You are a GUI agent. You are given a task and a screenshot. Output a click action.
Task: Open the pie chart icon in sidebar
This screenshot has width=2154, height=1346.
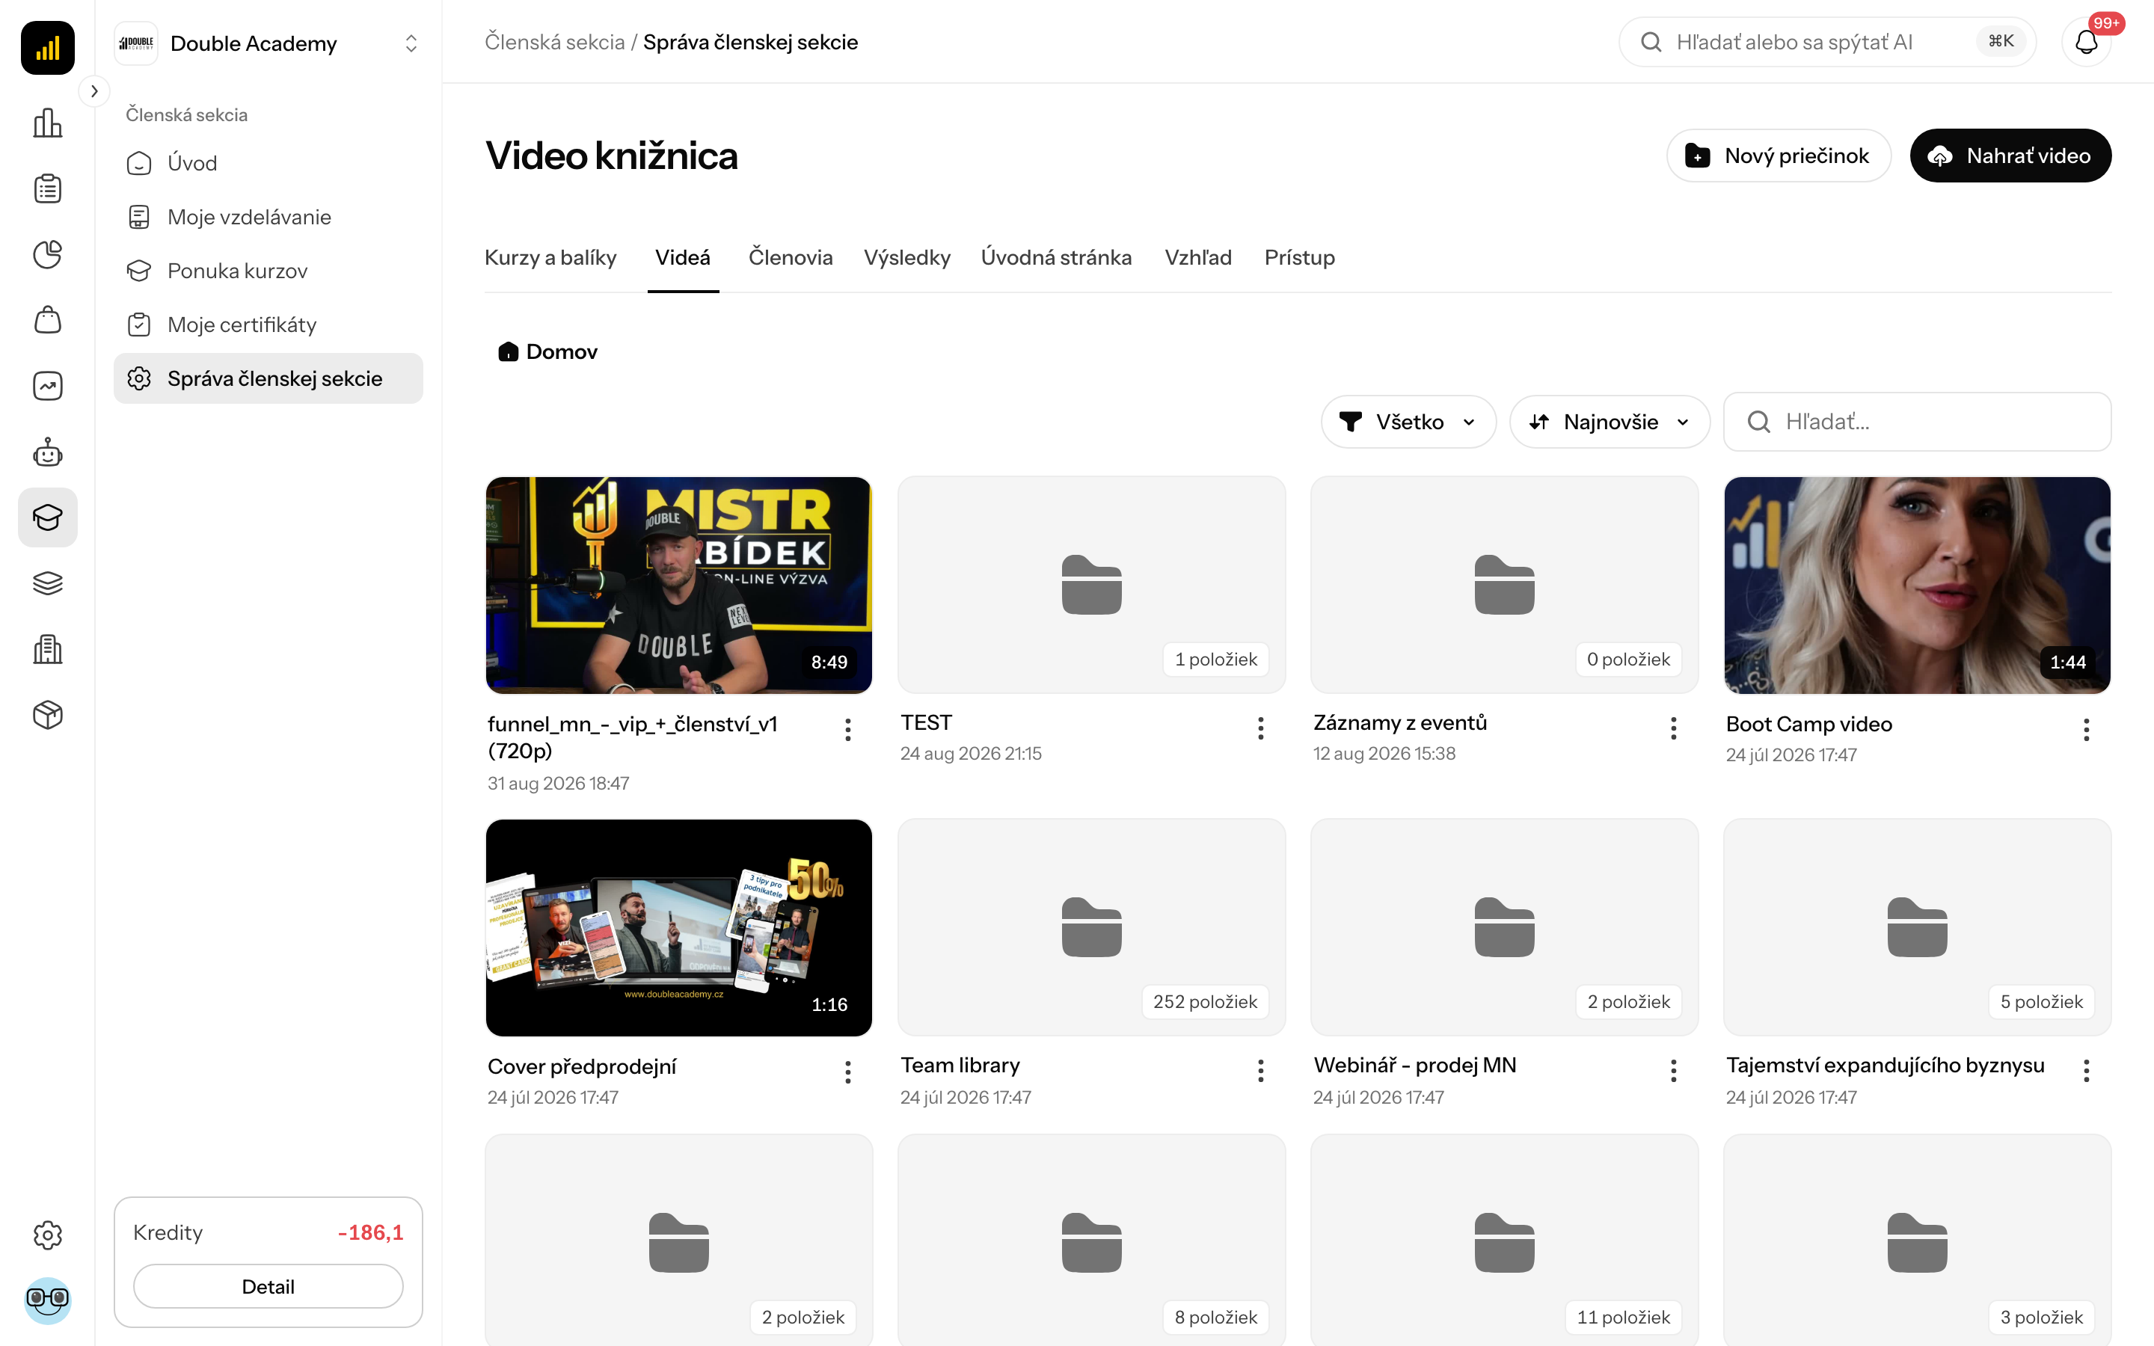click(x=47, y=254)
